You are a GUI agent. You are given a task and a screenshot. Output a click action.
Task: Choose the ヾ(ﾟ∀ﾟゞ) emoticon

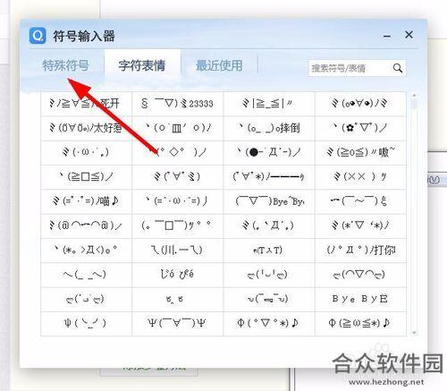point(178,177)
